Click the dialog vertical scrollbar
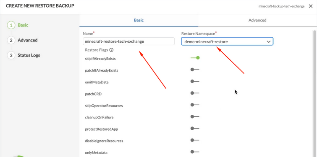 pyautogui.click(x=314, y=94)
